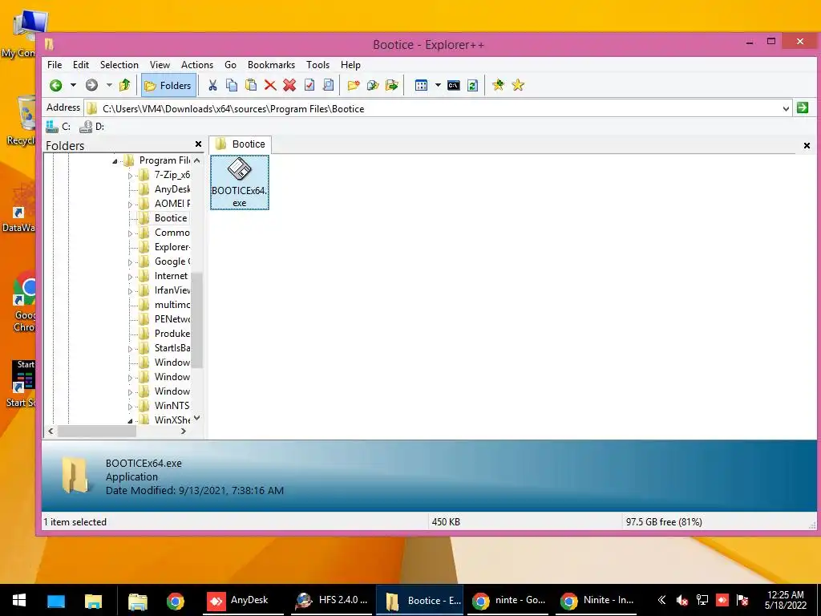Click the Paste clipboard icon

point(251,85)
